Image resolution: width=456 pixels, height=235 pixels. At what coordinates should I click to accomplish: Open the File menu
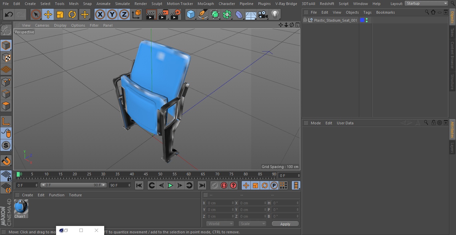tap(5, 4)
